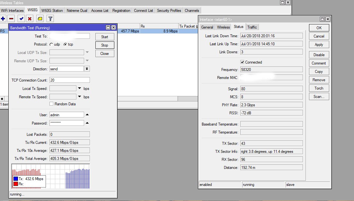The width and height of the screenshot is (354, 201).
Task: Expand the Remote UDP Tx Size dropdown
Action: click(x=87, y=61)
